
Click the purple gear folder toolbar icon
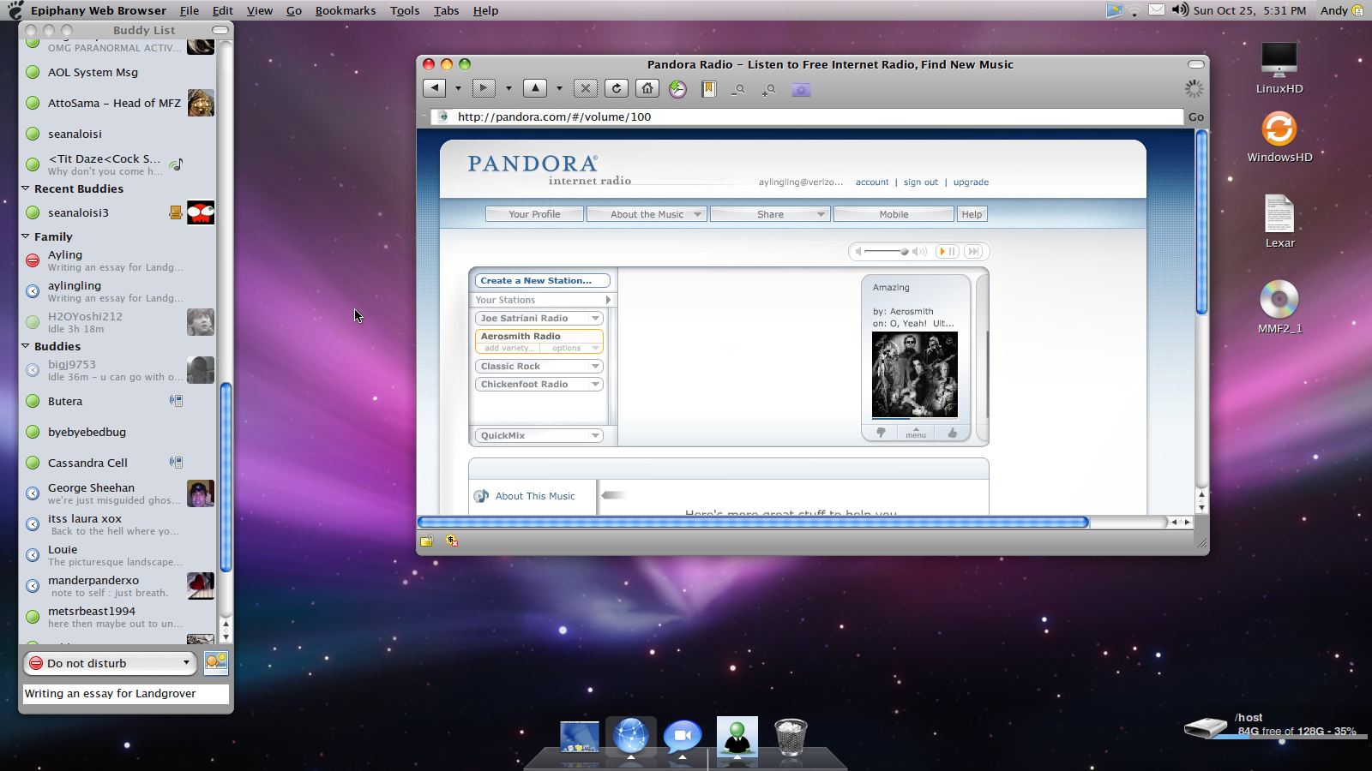point(801,89)
